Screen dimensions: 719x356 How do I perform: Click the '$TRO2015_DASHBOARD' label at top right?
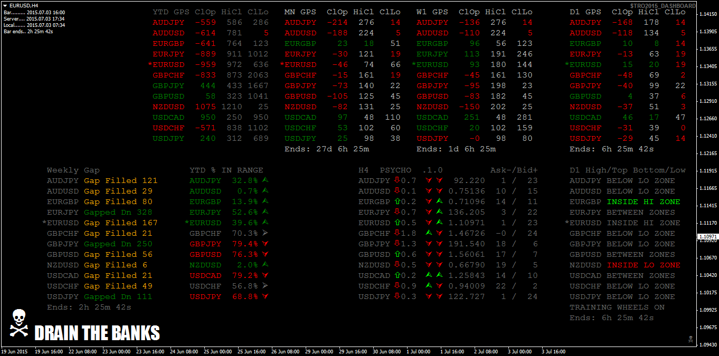pos(663,5)
